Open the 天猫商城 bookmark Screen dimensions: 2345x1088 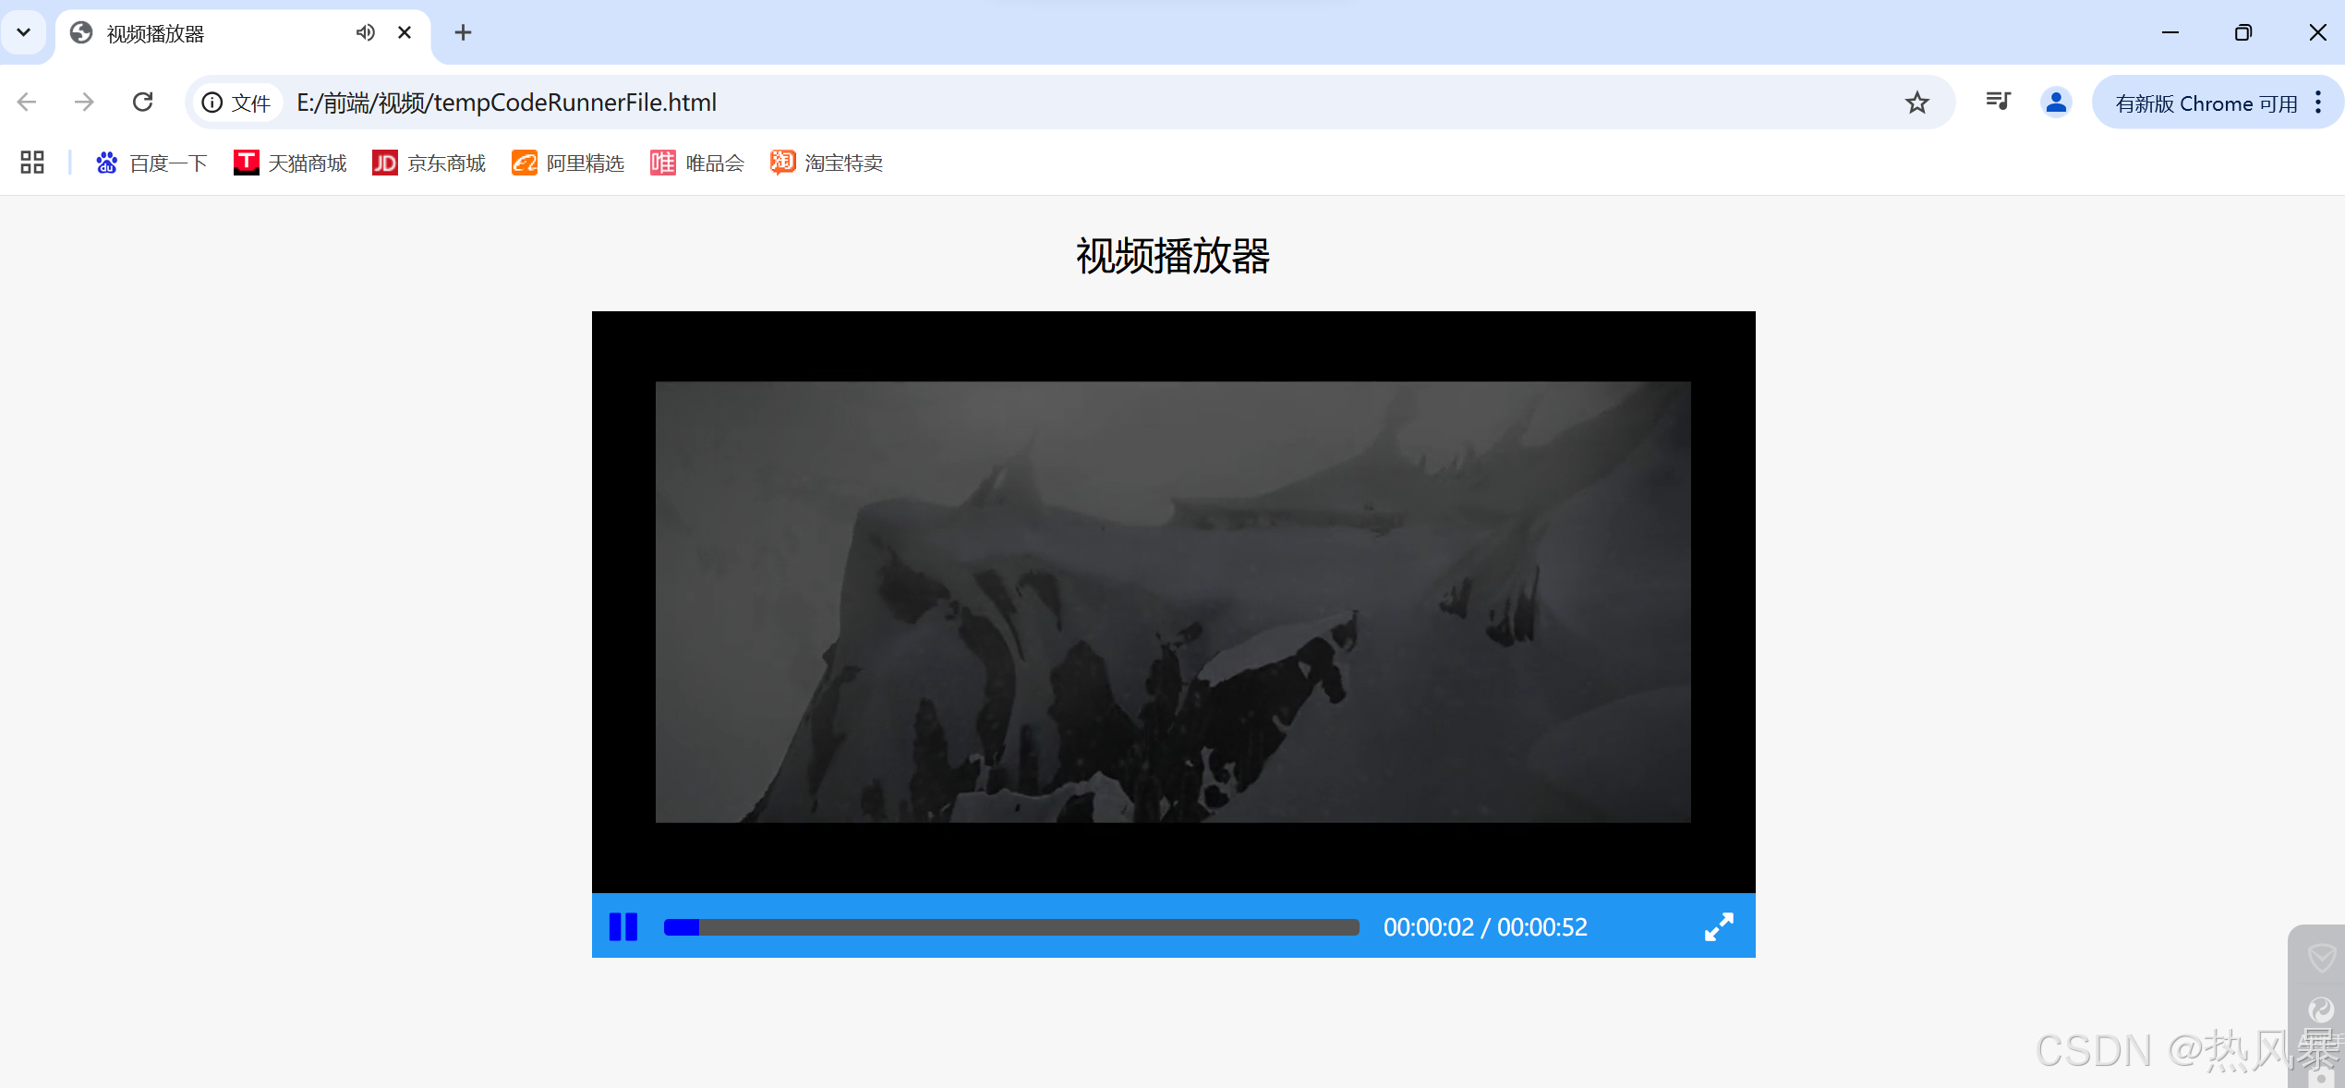pos(290,163)
